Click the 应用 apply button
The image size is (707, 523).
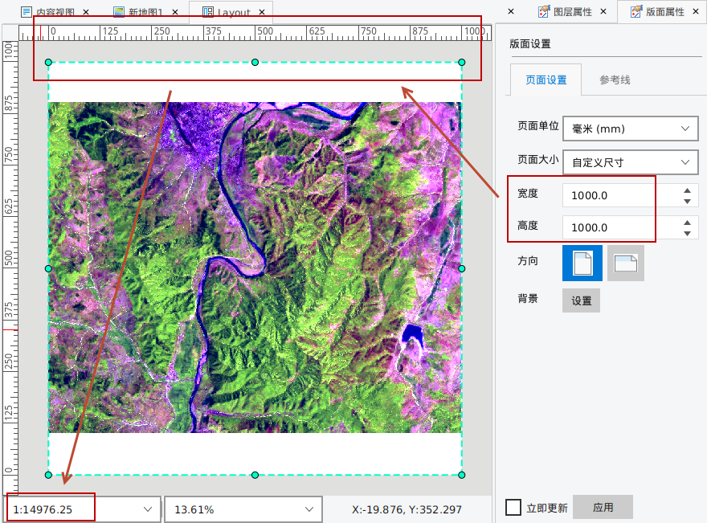(603, 508)
